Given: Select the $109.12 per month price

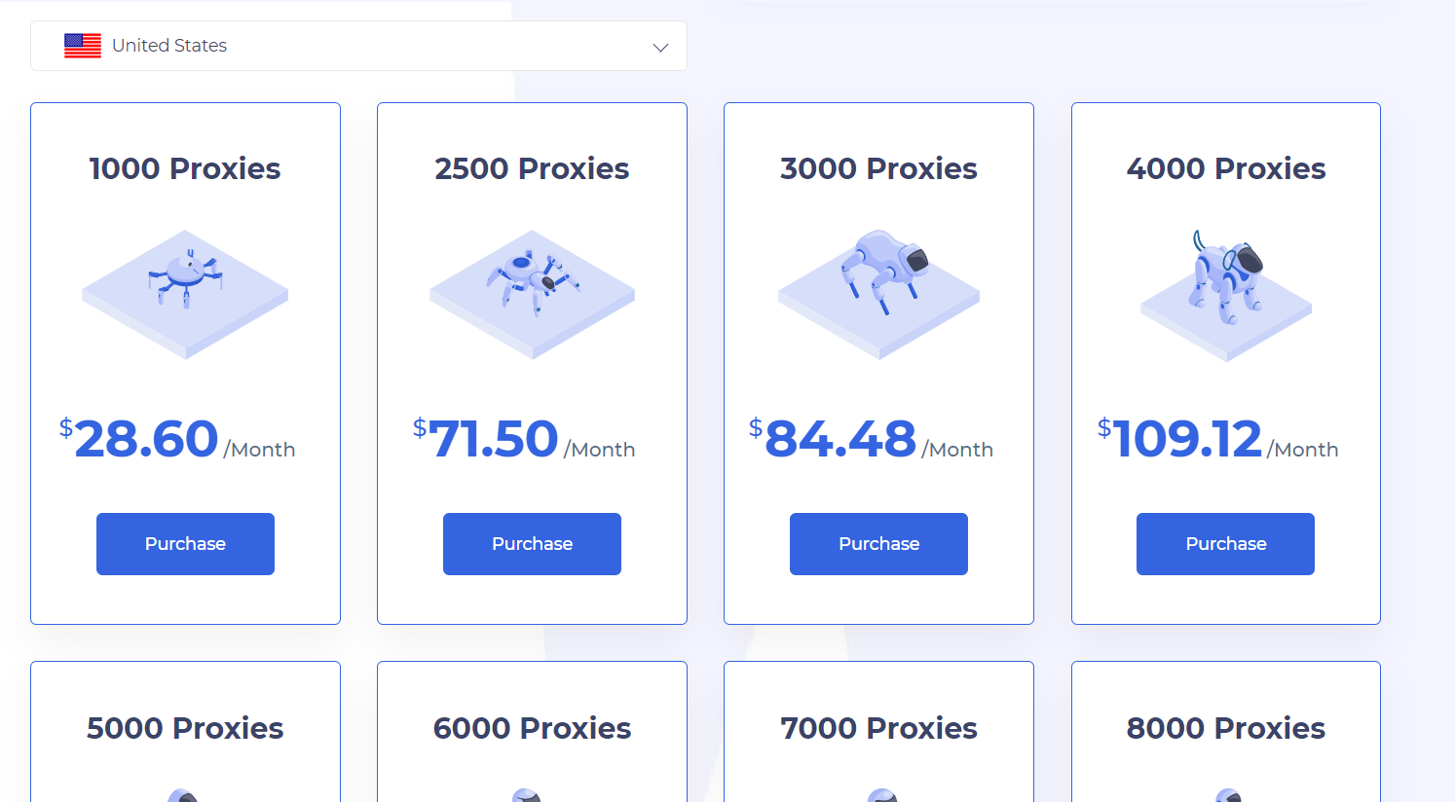Looking at the screenshot, I should (x=1217, y=440).
